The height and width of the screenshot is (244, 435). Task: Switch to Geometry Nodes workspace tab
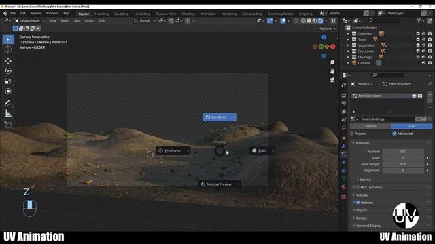pyautogui.click(x=280, y=14)
